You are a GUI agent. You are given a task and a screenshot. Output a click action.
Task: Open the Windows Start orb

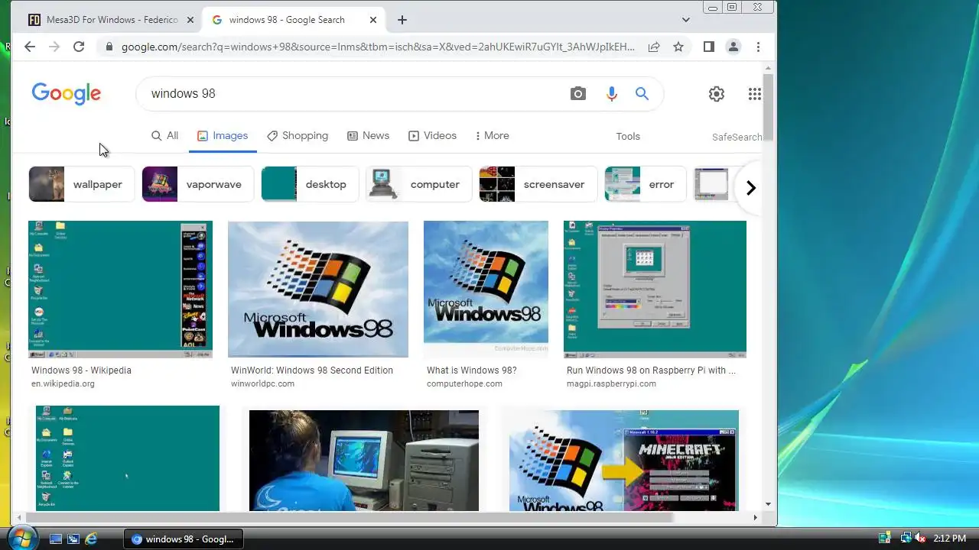tap(21, 538)
